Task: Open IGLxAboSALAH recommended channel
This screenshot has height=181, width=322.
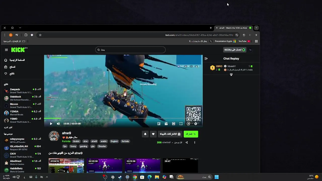Action: (22, 148)
